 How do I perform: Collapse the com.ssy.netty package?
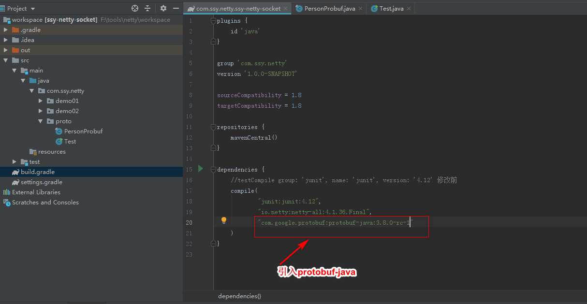pos(32,91)
